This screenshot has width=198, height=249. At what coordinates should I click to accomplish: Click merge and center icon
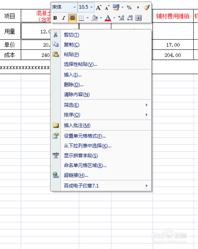[139, 18]
